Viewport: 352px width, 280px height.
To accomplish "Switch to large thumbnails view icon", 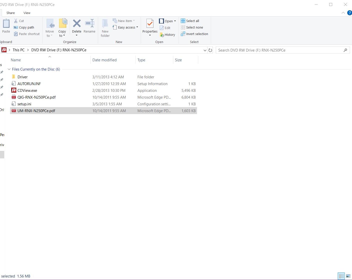I will click(348, 276).
